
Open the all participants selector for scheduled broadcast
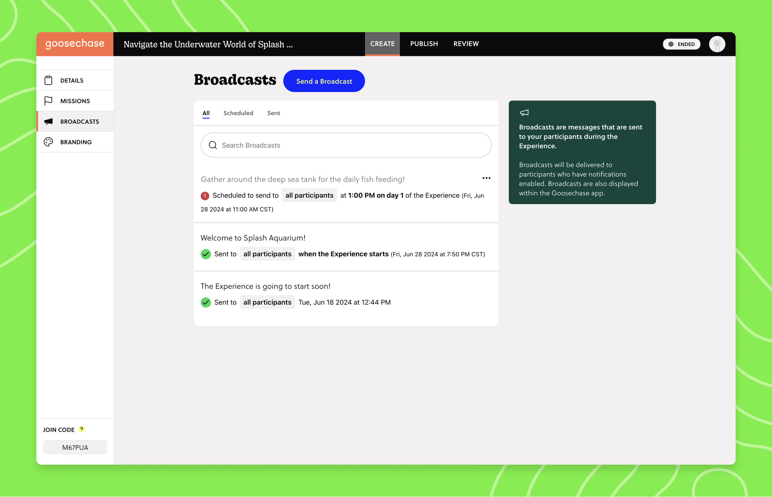[x=309, y=195]
